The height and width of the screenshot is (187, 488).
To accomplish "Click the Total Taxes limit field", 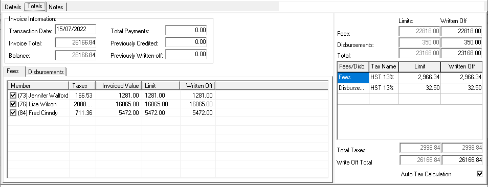I will coord(420,148).
